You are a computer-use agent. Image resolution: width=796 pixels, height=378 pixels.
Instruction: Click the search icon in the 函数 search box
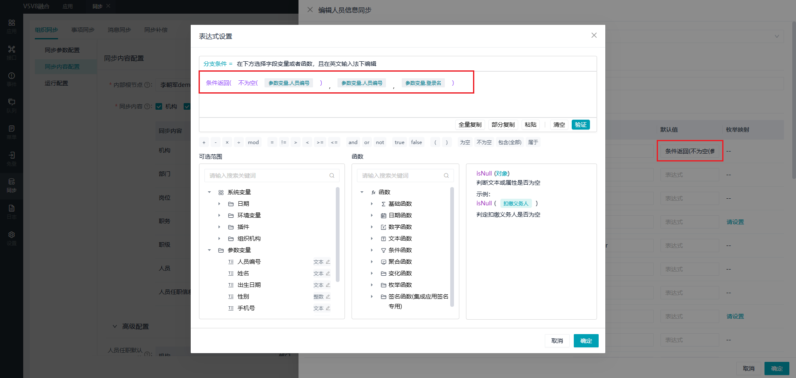(446, 176)
